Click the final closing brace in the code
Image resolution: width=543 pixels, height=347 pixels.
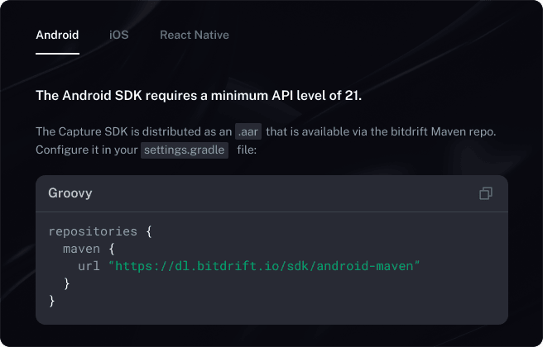click(x=52, y=301)
